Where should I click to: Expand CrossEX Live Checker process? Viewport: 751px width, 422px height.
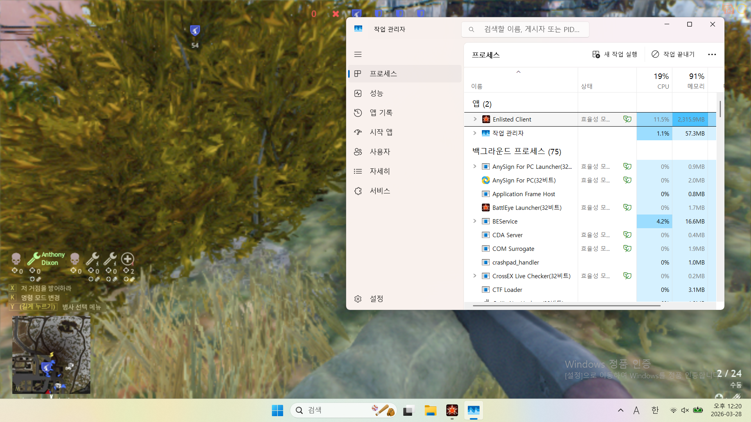[x=475, y=276]
